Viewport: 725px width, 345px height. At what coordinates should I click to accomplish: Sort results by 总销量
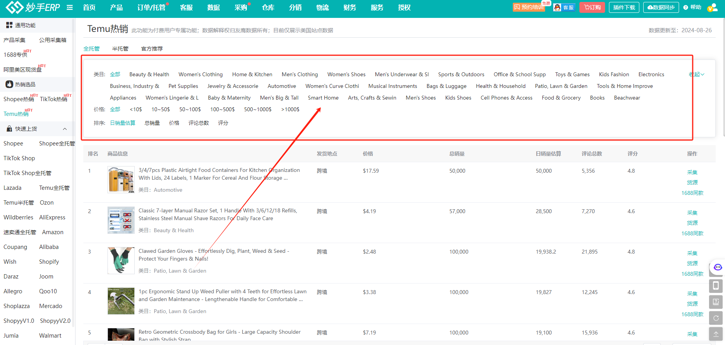(x=152, y=123)
